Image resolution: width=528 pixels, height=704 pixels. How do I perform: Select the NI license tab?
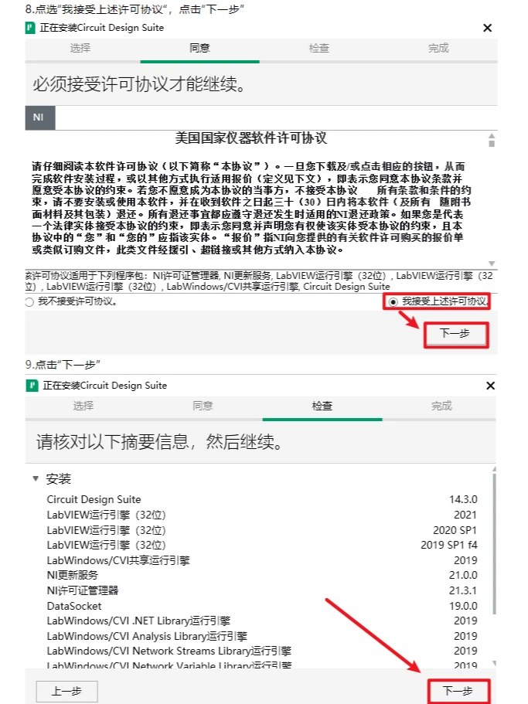40,117
